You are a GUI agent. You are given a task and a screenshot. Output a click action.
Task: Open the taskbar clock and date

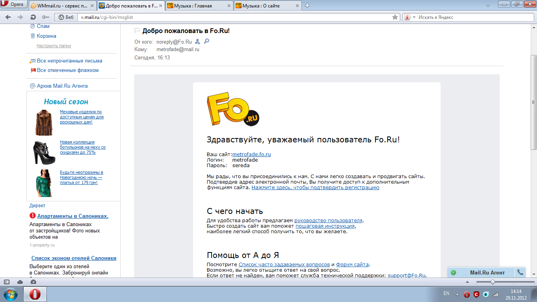click(516, 295)
